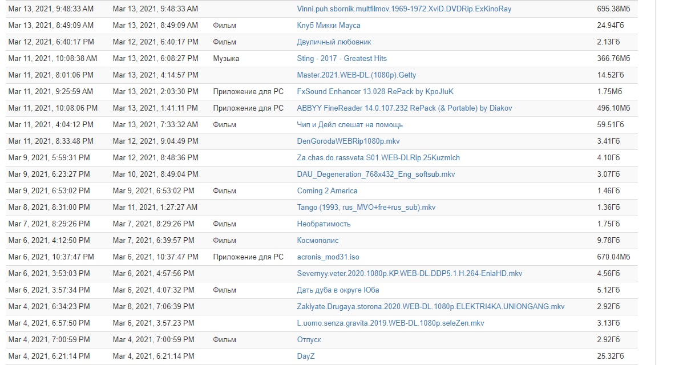The image size is (687, 365).
Task: Open Дать дуба в округе Юба link
Action: 338,290
